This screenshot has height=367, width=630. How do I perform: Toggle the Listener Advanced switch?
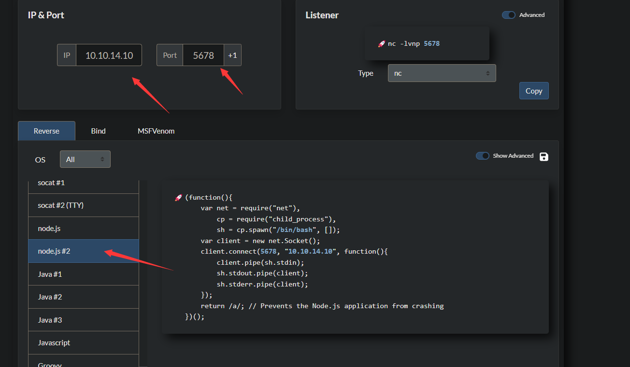(509, 15)
